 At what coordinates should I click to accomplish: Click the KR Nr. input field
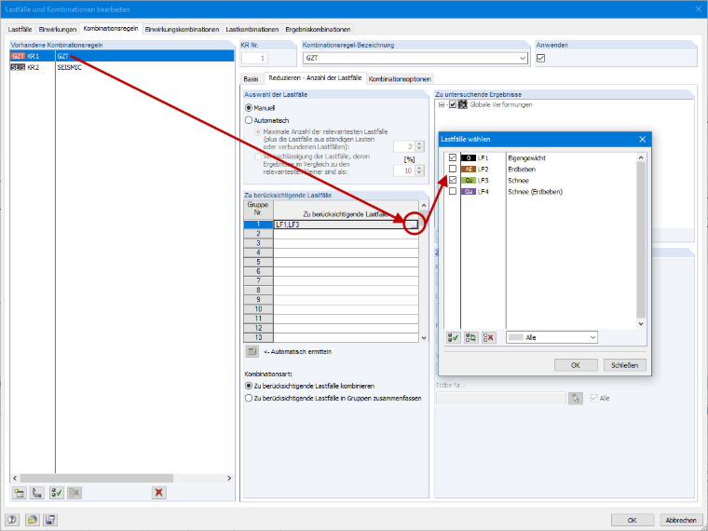(x=255, y=59)
